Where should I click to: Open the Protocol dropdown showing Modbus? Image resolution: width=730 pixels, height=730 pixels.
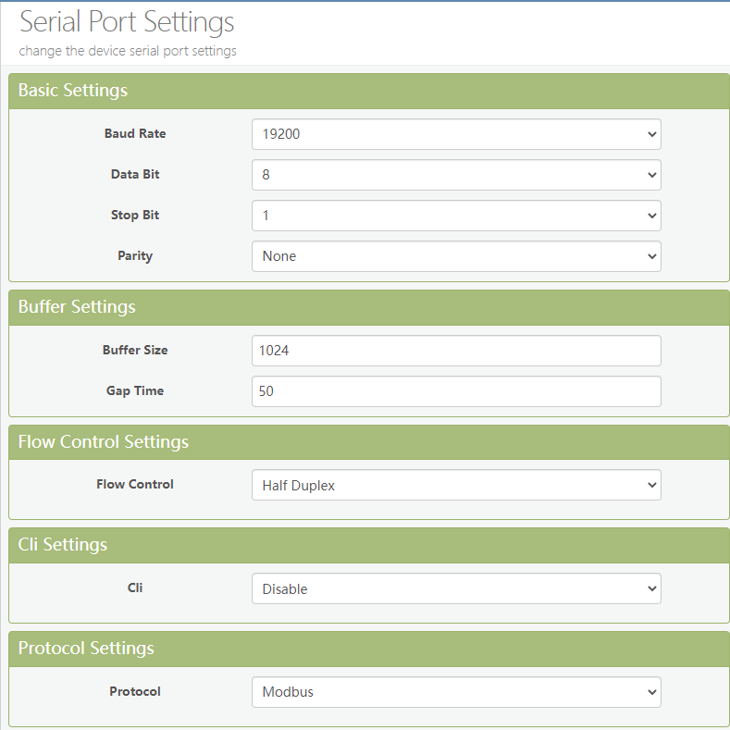[x=456, y=692]
